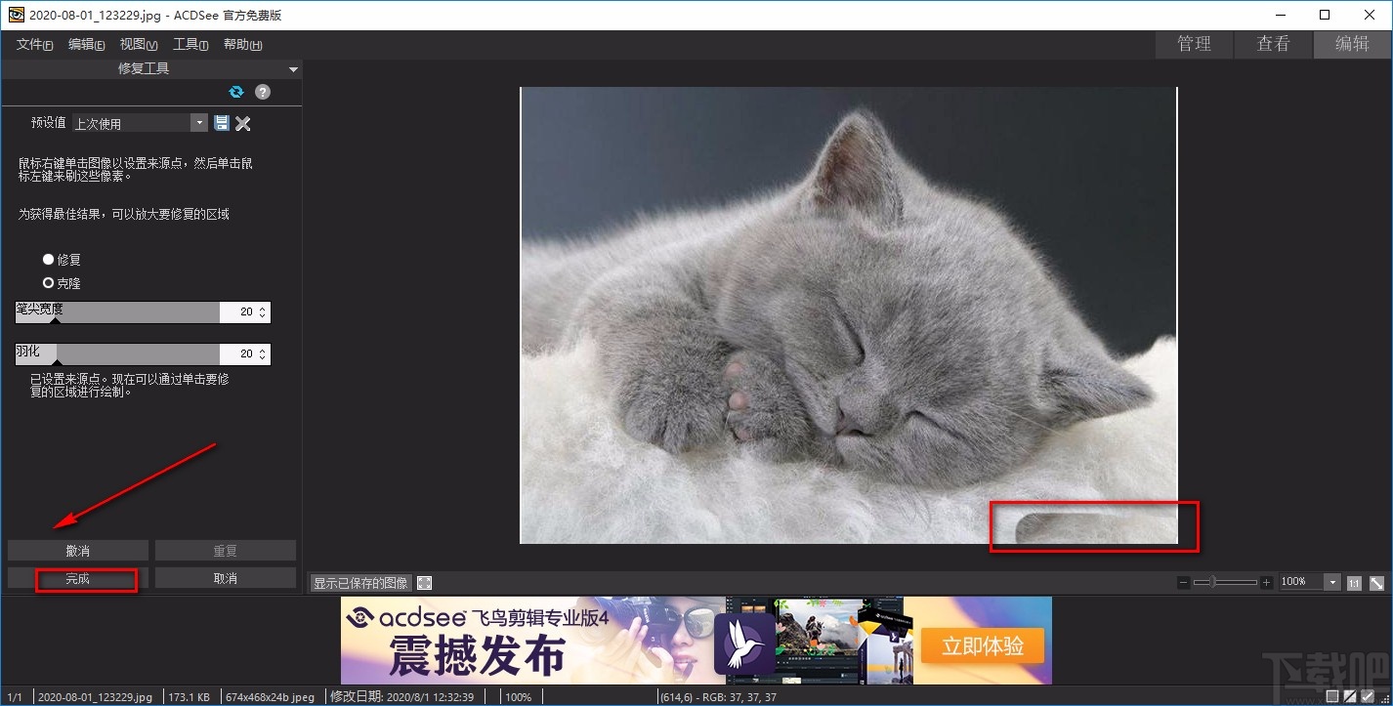The height and width of the screenshot is (706, 1393).
Task: Expand the 修复工具 panel header arrow
Action: click(293, 69)
